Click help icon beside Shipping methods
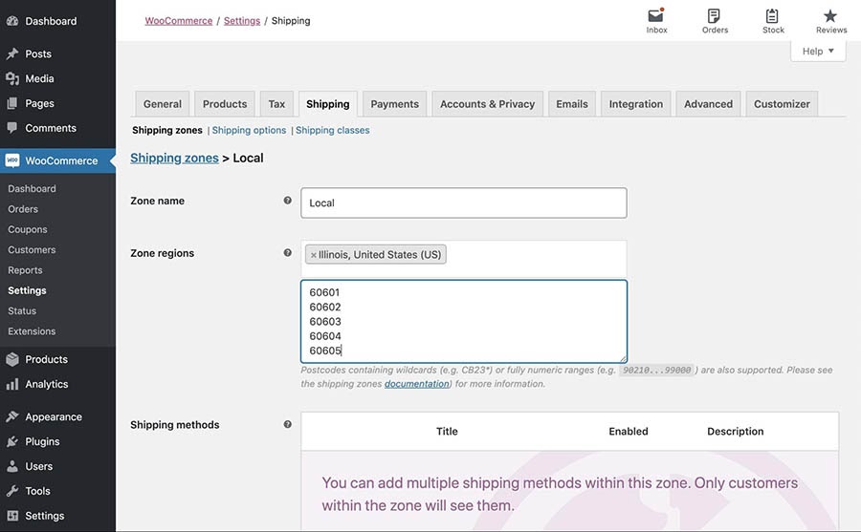This screenshot has height=532, width=861. (x=287, y=425)
